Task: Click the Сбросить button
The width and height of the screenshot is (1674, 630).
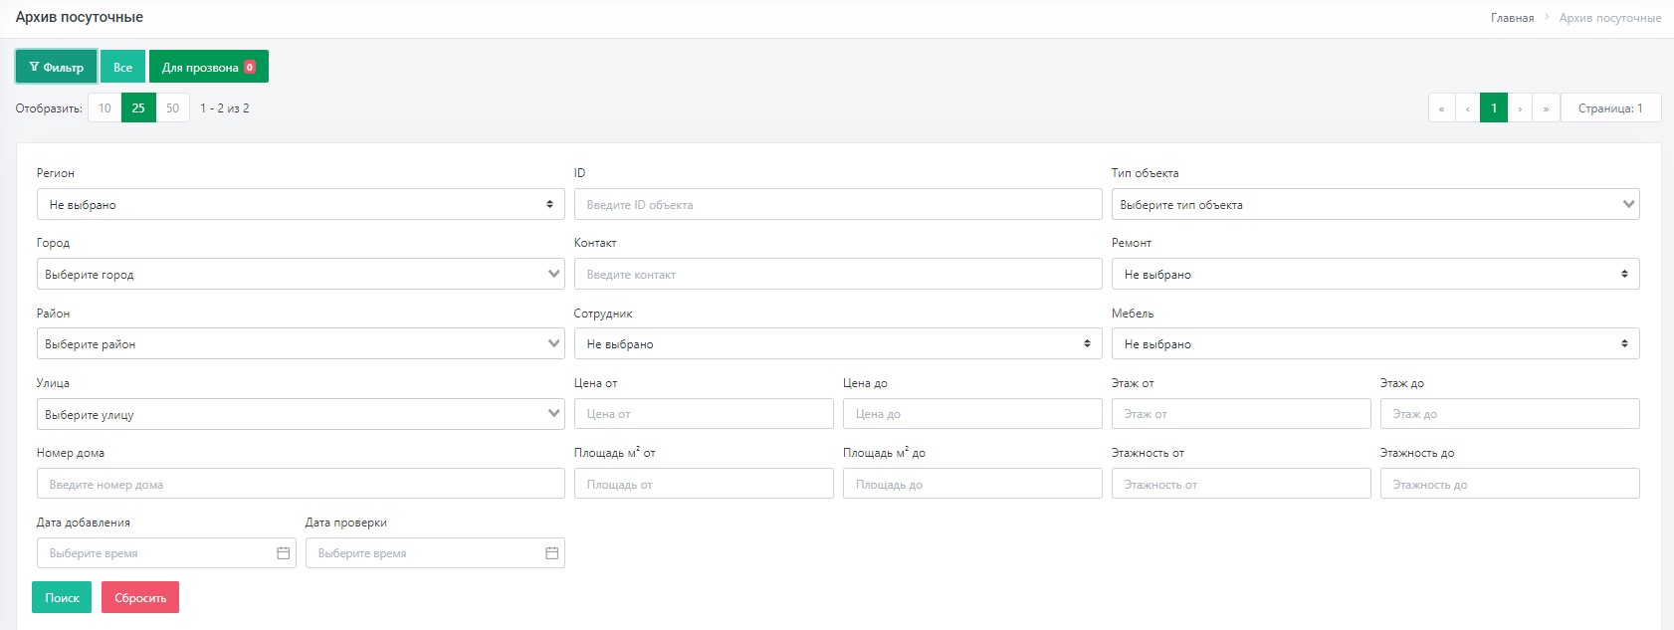Action: click(140, 597)
